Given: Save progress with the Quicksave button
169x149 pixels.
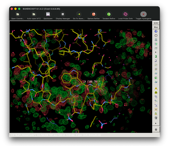Looking at the screenshot, I should [x=48, y=15].
